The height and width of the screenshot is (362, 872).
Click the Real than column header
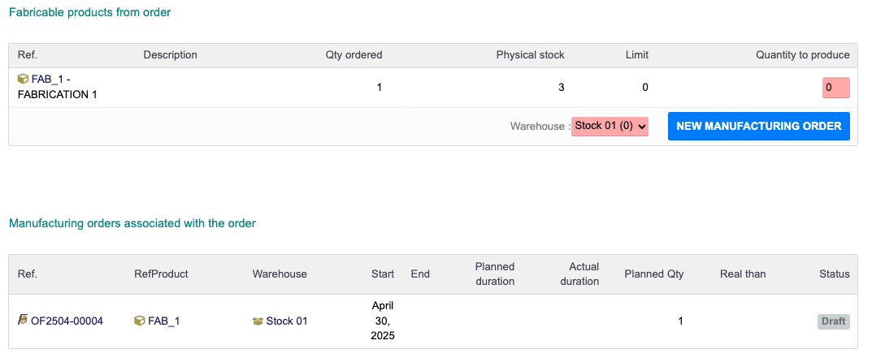pos(743,274)
